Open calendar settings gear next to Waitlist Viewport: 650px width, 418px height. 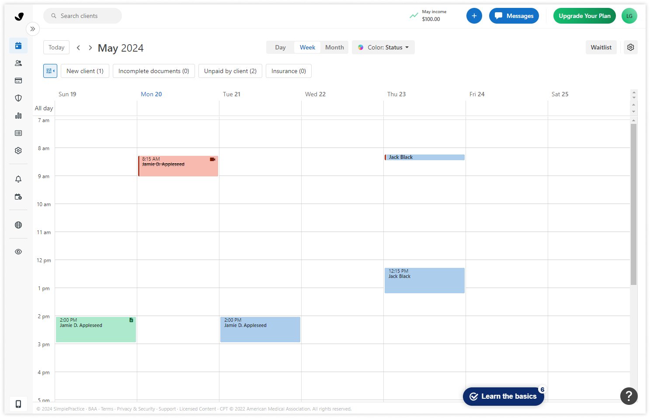click(x=630, y=47)
